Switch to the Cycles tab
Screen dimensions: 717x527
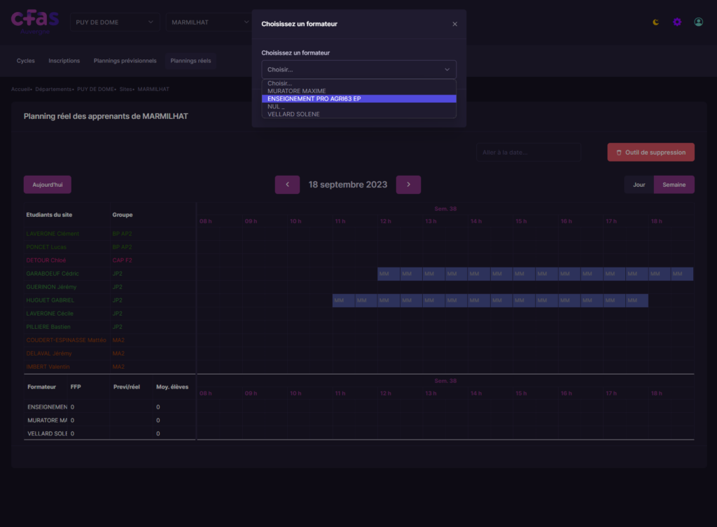click(26, 61)
